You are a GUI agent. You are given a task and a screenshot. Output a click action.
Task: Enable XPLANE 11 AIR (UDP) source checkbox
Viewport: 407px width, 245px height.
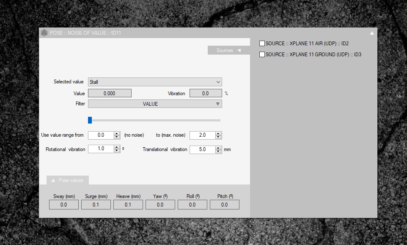pos(262,44)
